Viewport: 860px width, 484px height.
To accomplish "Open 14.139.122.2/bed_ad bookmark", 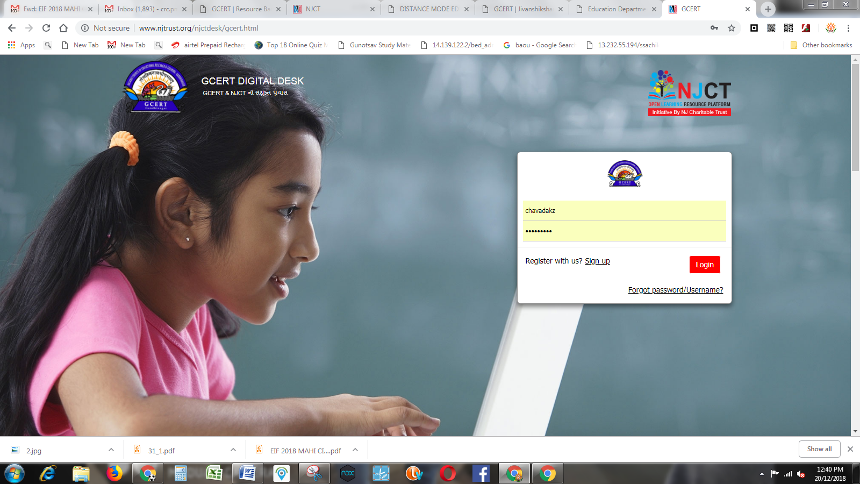I will coord(456,45).
